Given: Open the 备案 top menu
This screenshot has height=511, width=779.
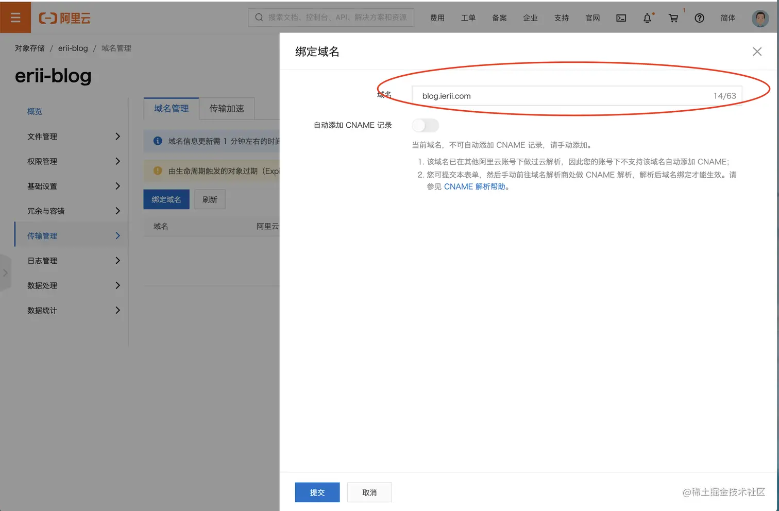Looking at the screenshot, I should pyautogui.click(x=499, y=18).
